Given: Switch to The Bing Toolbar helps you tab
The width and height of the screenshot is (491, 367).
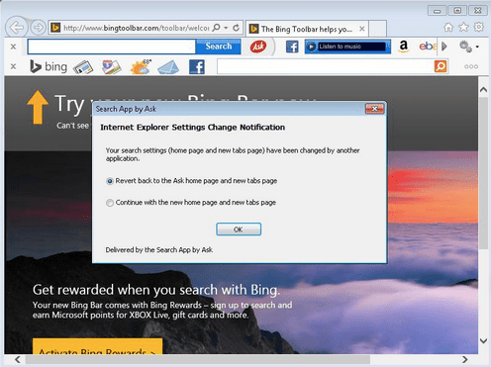Looking at the screenshot, I should click(x=307, y=29).
